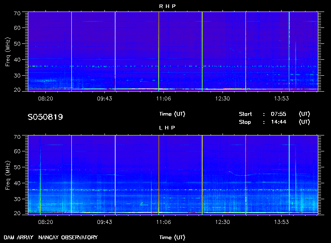Select the '60' frequency tick on LHP axis

17,151
